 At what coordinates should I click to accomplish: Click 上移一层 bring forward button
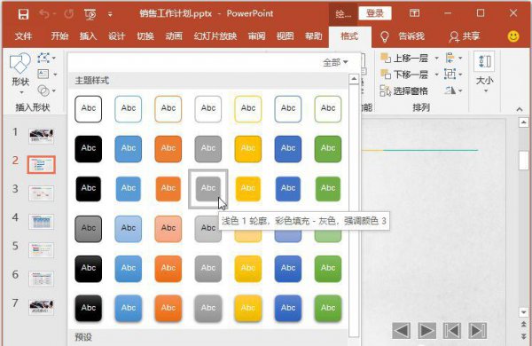(404, 58)
